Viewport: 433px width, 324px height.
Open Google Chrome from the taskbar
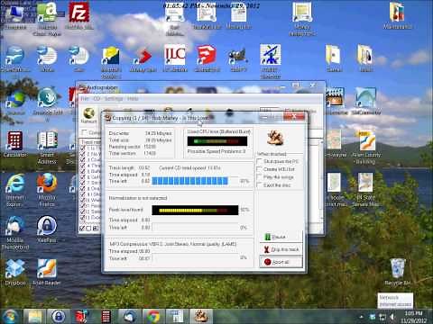tap(153, 317)
